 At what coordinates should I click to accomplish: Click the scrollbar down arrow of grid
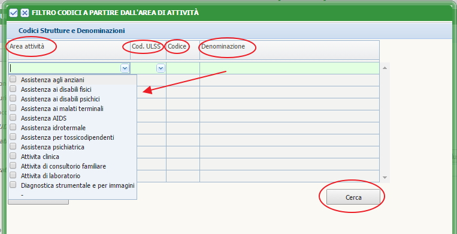click(x=385, y=178)
